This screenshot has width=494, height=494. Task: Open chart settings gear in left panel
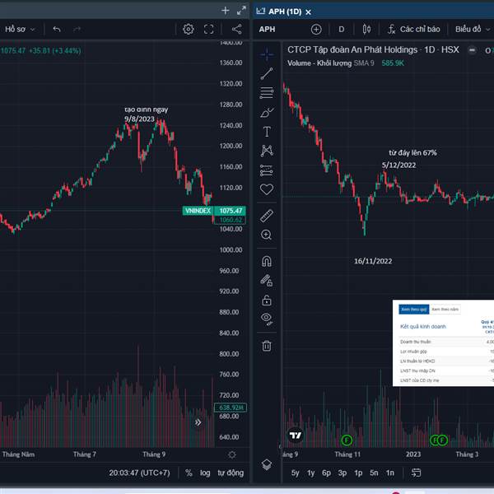point(189,29)
